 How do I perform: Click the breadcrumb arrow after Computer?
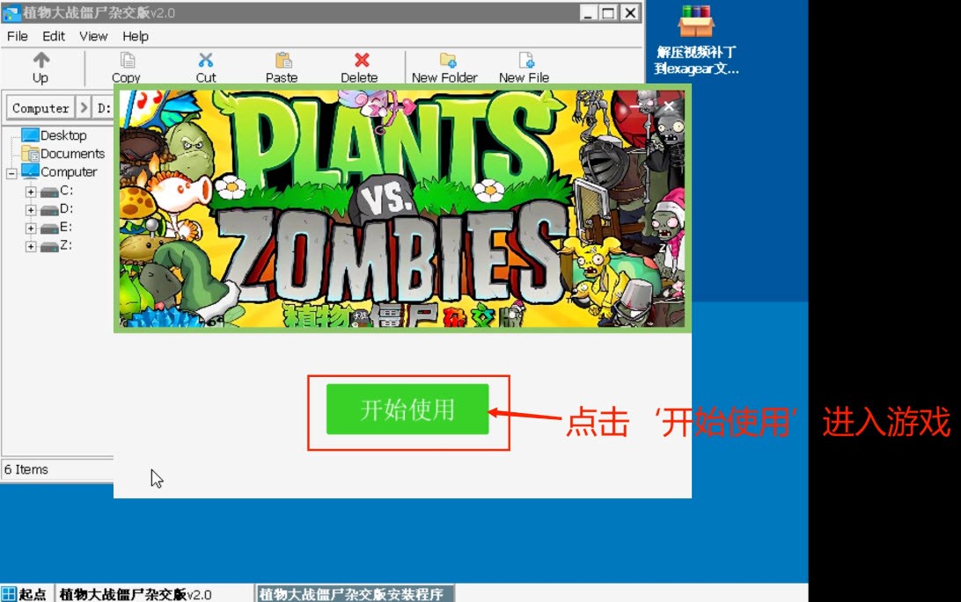[x=84, y=108]
